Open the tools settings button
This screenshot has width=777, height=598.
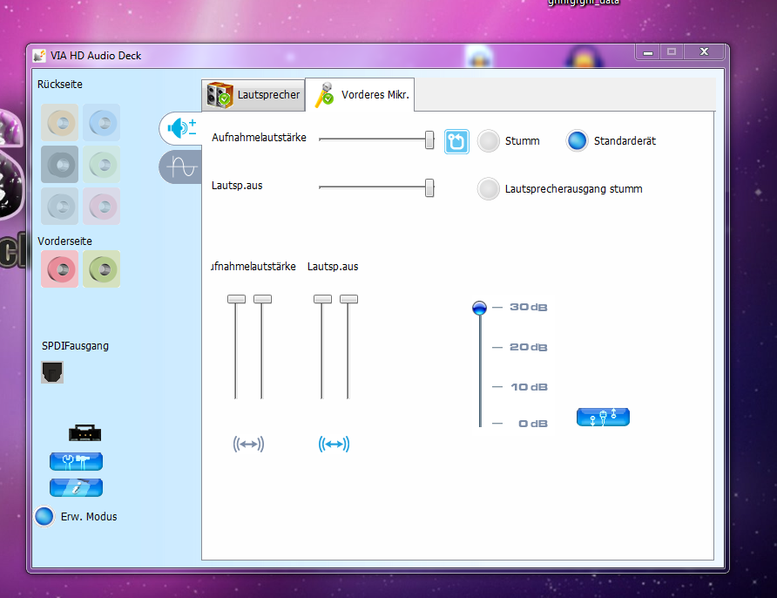tap(77, 461)
